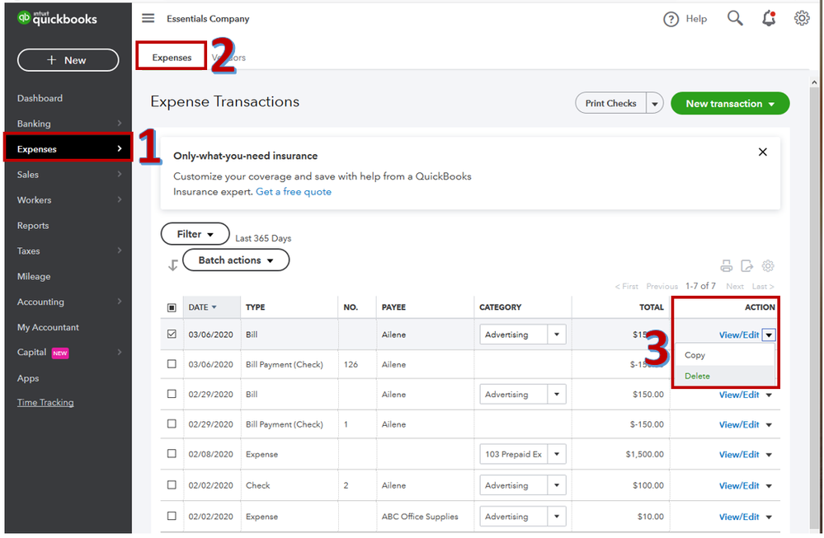The height and width of the screenshot is (538, 824).
Task: Toggle the select-all header checkbox
Action: pyautogui.click(x=172, y=307)
